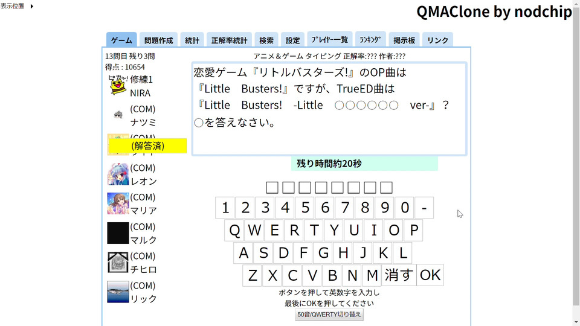
Task: Switch to the ランキング tab
Action: 370,39
